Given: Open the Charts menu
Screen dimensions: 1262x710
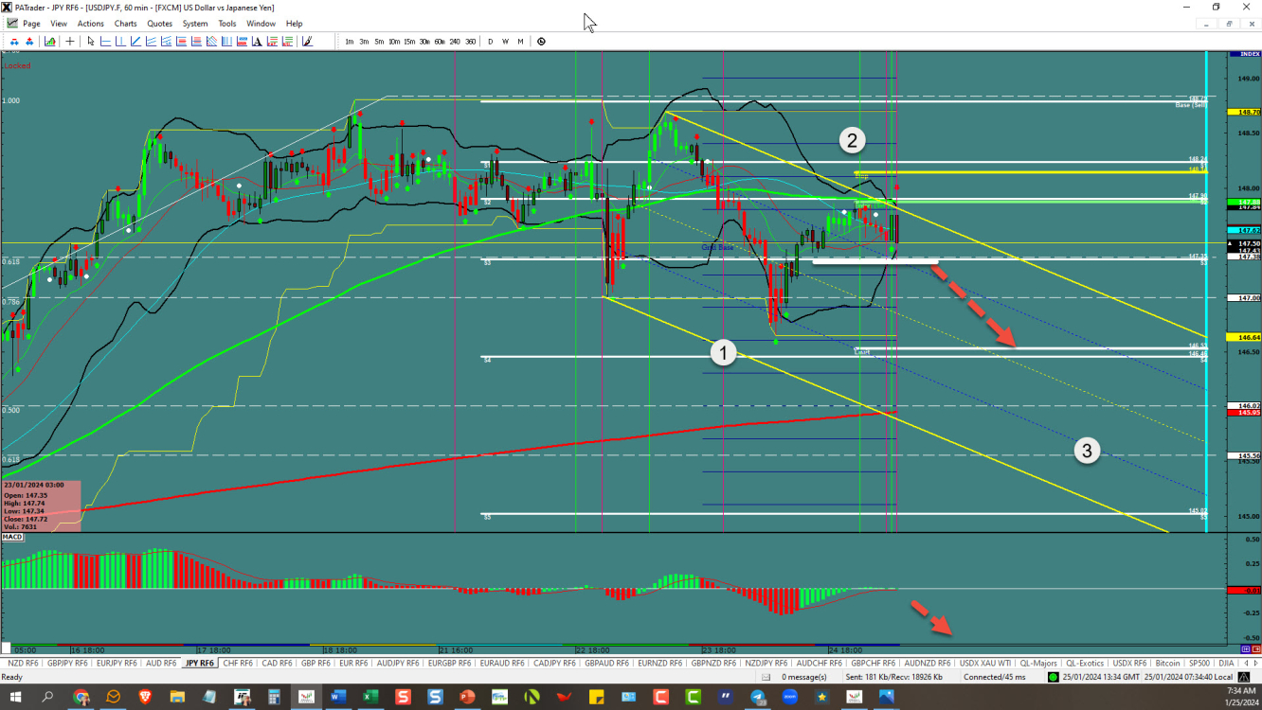Looking at the screenshot, I should 125,24.
